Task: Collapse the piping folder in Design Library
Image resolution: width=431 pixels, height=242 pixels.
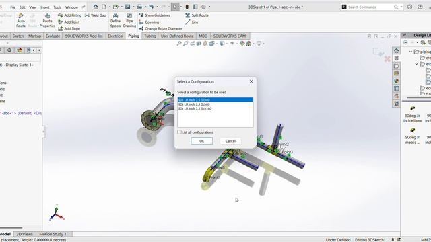Action: click(411, 52)
